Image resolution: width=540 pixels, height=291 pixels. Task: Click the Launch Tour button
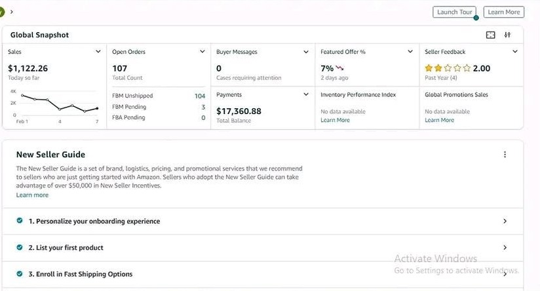[x=454, y=12]
